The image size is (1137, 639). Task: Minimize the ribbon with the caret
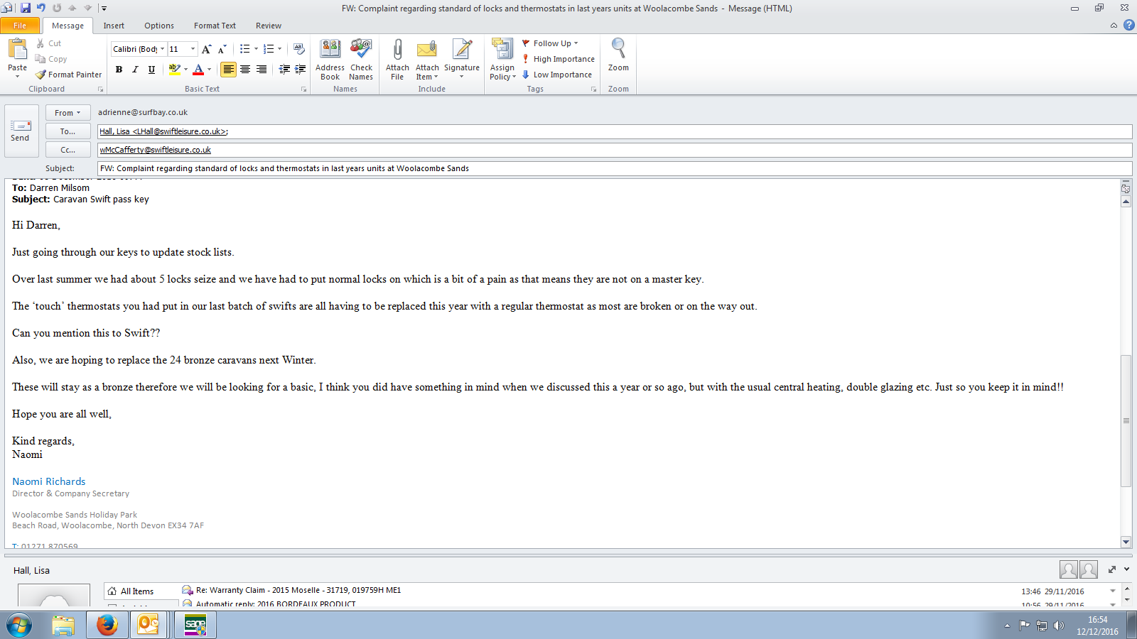click(x=1114, y=26)
